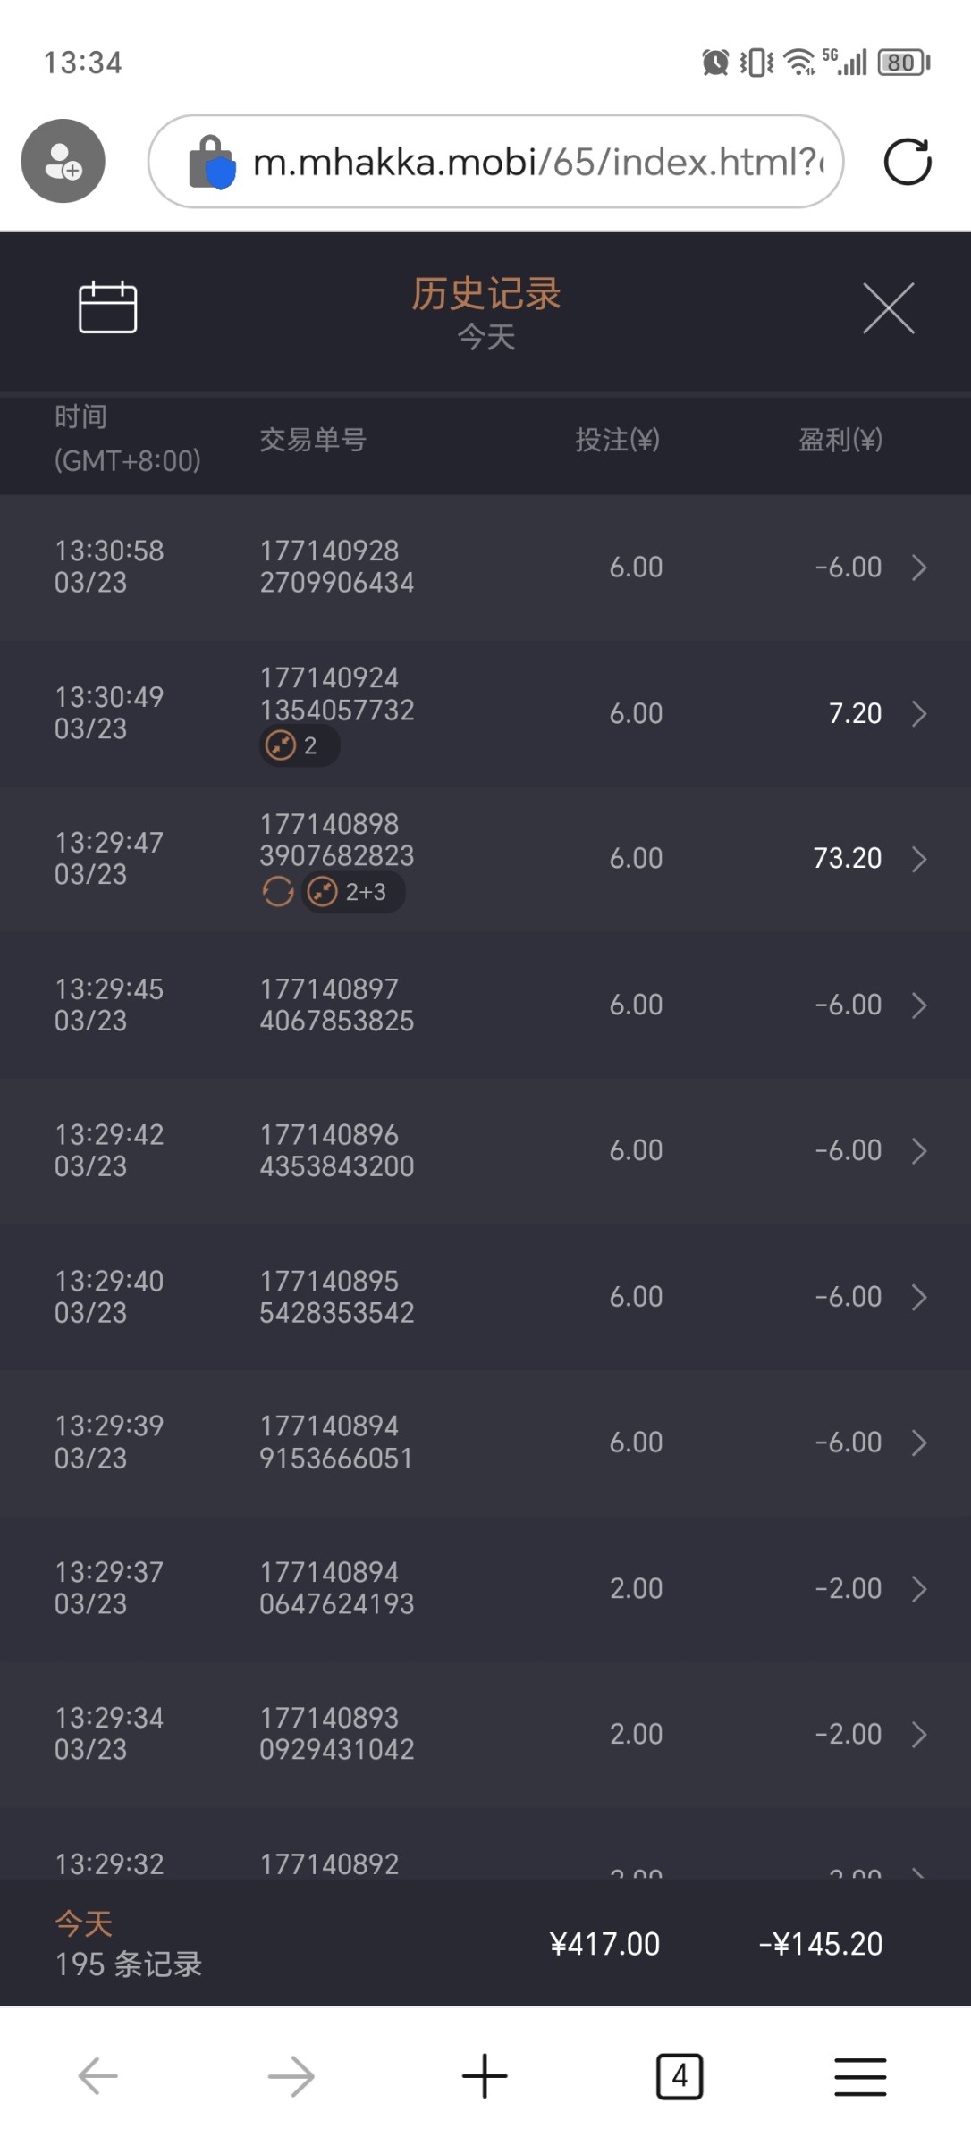Viewport: 971px width, 2145px height.
Task: Reload the page with refresh icon
Action: [x=907, y=162]
